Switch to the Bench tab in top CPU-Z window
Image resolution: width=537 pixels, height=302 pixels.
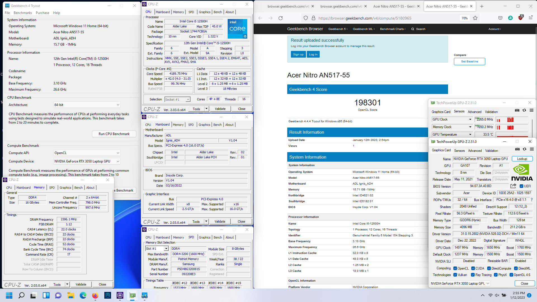218,12
